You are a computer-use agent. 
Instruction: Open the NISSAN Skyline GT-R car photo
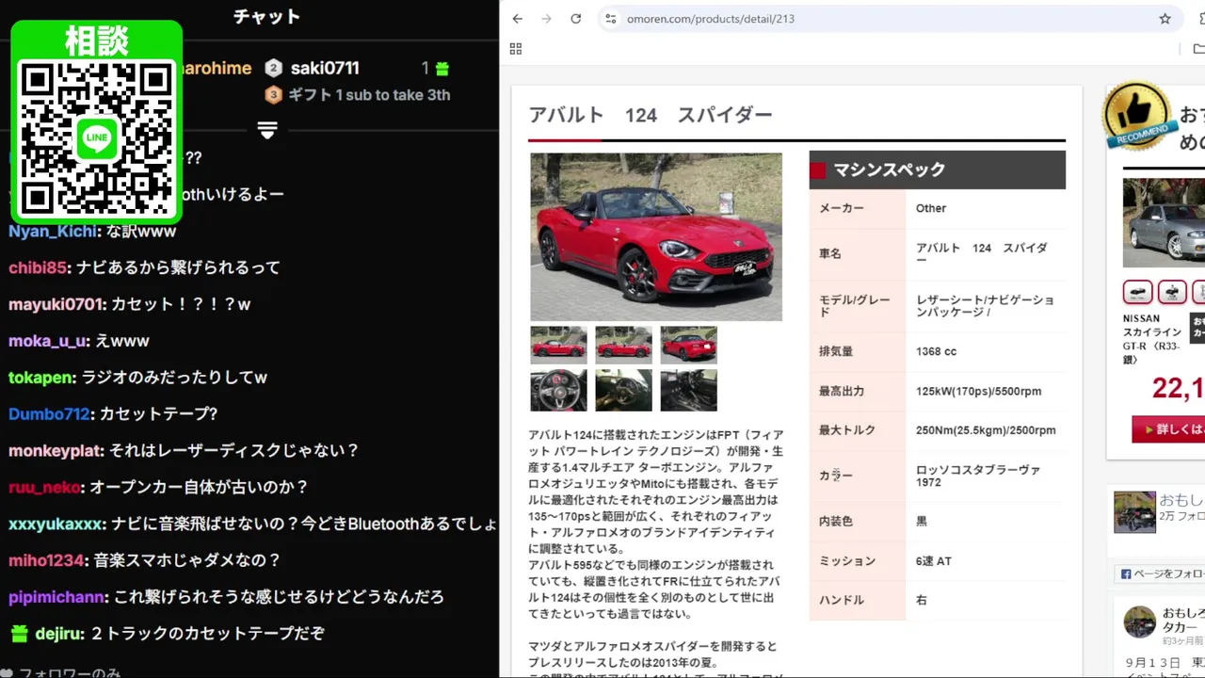pyautogui.click(x=1164, y=223)
